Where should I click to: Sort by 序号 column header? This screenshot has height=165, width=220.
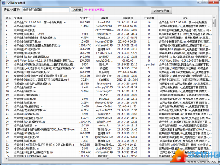tap(8, 18)
